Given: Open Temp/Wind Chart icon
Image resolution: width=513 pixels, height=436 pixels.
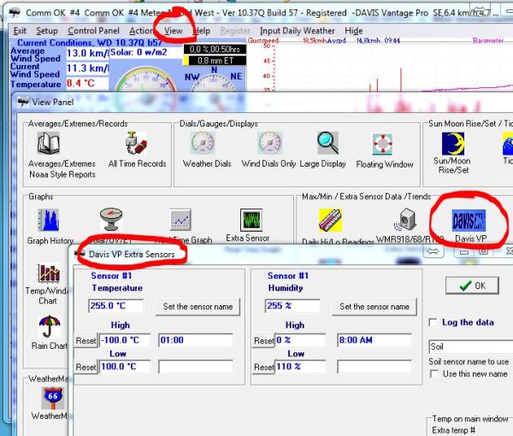Looking at the screenshot, I should pyautogui.click(x=49, y=273).
